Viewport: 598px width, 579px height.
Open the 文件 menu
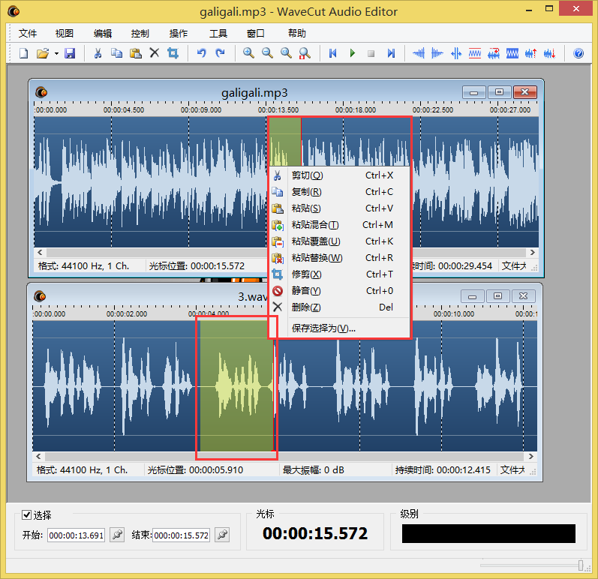[28, 34]
